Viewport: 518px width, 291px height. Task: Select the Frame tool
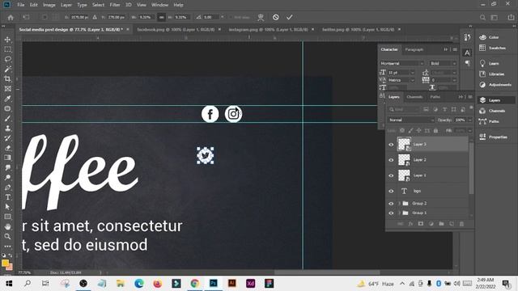[x=7, y=89]
